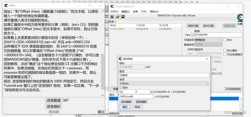Toggle the 可执行 checkbox
The width and height of the screenshot is (251, 117).
(212, 62)
